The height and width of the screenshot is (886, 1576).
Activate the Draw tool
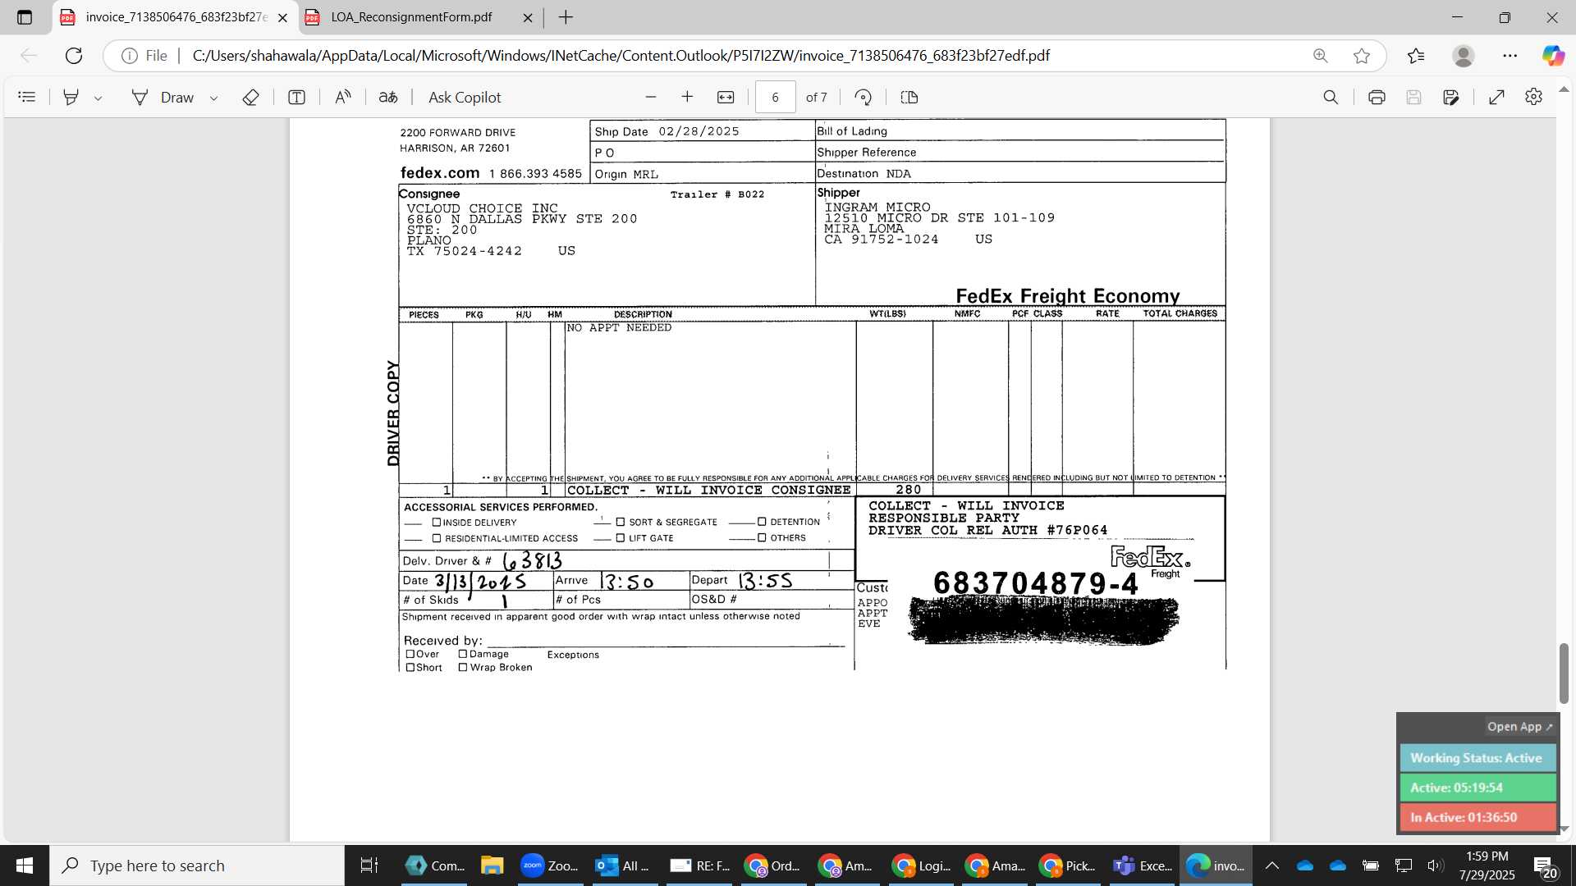tap(163, 97)
